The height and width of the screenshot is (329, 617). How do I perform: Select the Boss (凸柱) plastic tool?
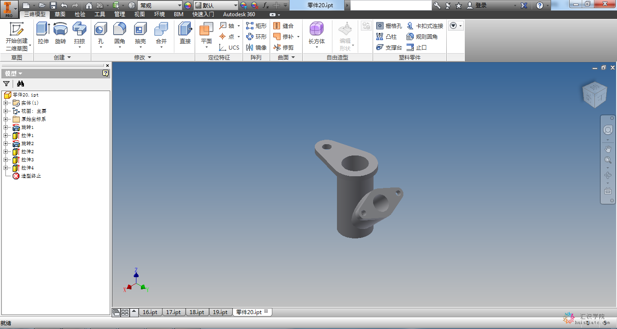tap(387, 37)
